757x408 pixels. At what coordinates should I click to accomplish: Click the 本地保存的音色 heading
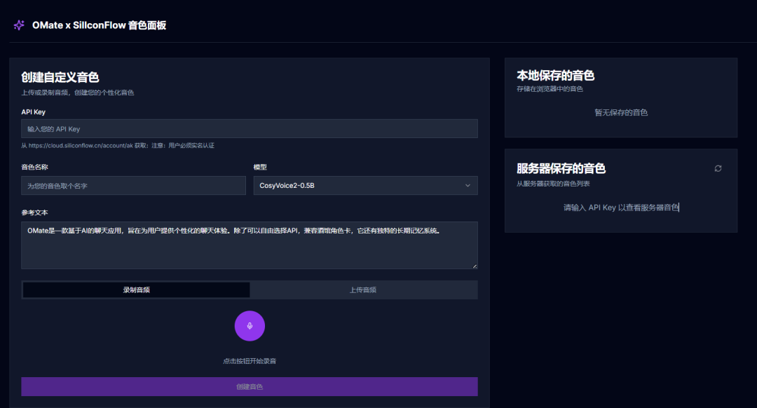point(555,75)
